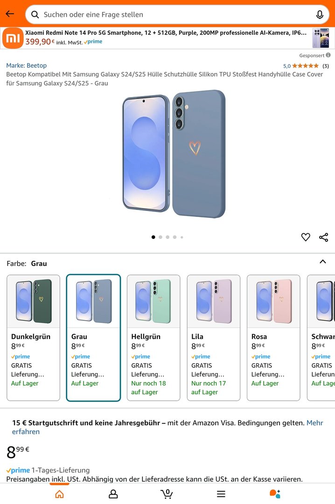Choose the Hellgrün color variant

(x=153, y=337)
